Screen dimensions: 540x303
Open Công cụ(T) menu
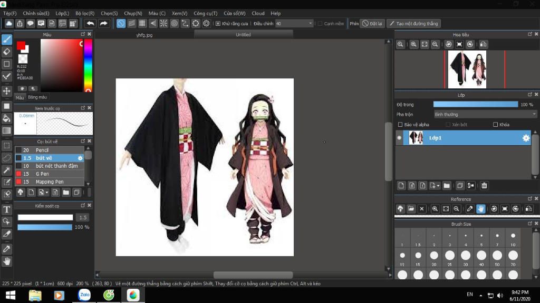(205, 13)
